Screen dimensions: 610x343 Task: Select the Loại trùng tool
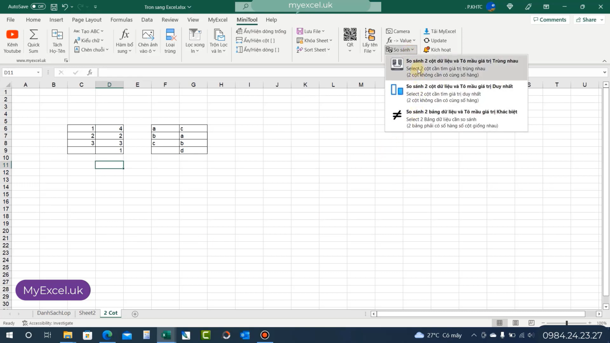pyautogui.click(x=170, y=40)
